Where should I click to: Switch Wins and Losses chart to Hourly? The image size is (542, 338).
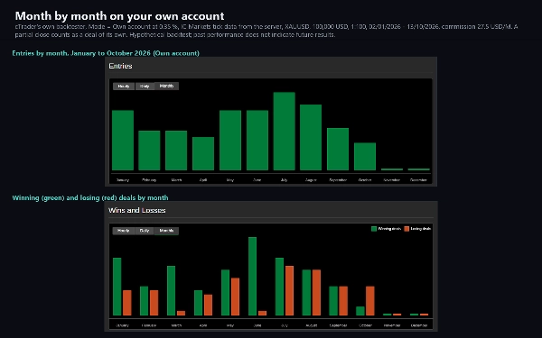[x=124, y=231]
